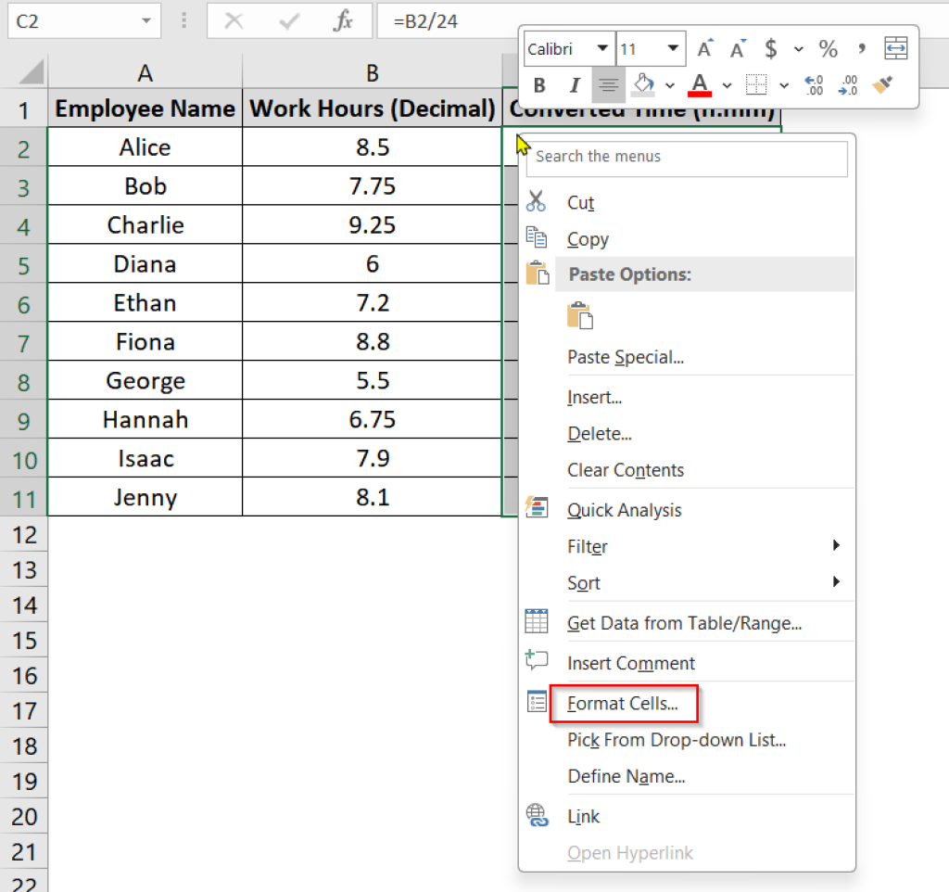Open the Borders dropdown arrow

coord(782,84)
